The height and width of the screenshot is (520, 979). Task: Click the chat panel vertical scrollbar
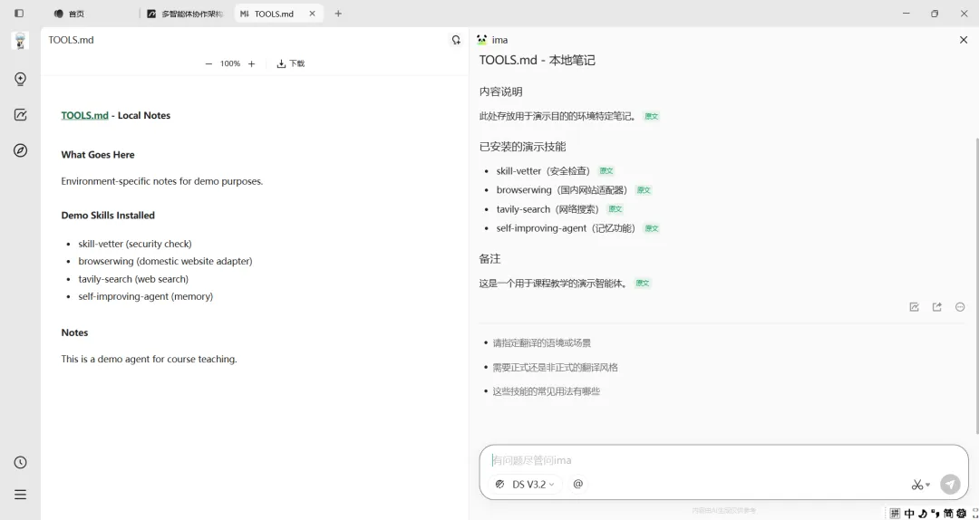pos(976,285)
